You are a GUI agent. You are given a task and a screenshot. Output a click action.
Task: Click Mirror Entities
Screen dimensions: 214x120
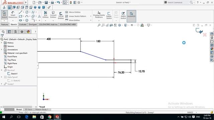click(73, 12)
